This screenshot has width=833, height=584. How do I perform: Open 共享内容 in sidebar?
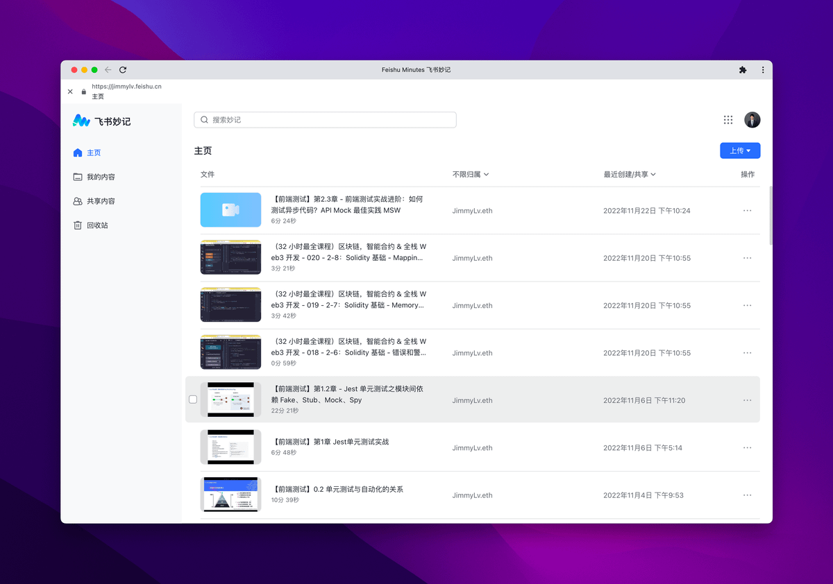(x=101, y=201)
